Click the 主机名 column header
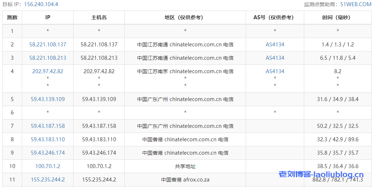 pyautogui.click(x=99, y=17)
